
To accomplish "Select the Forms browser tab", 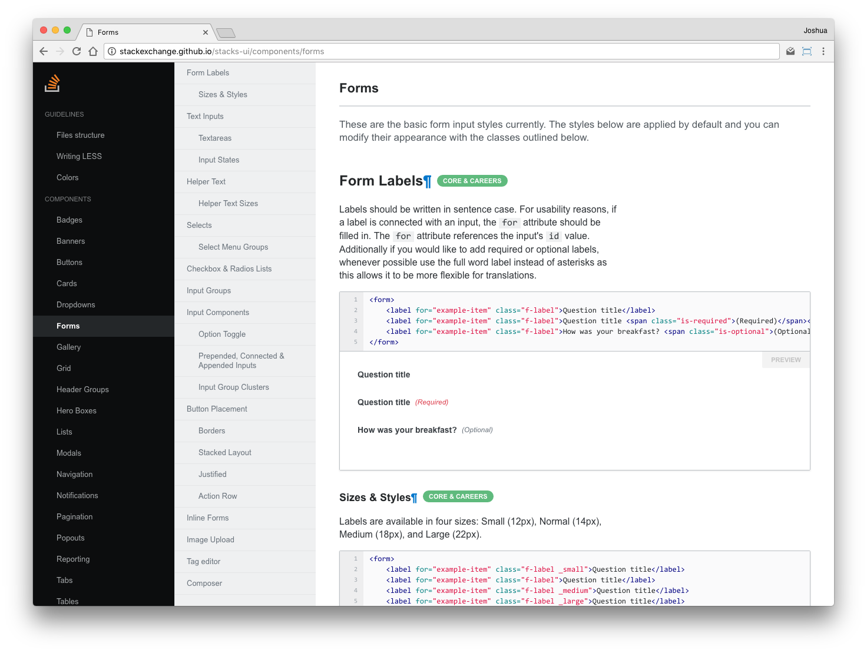I will tap(141, 32).
